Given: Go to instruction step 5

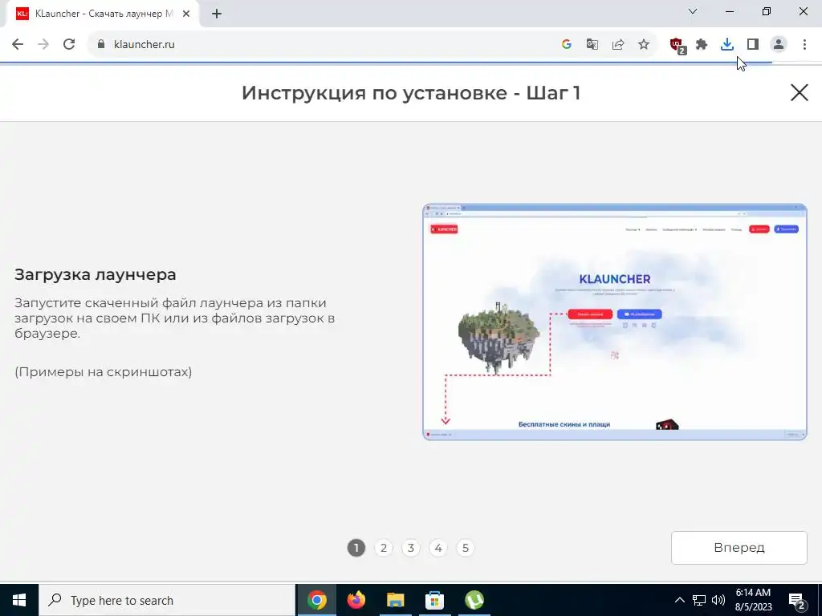Looking at the screenshot, I should pos(465,548).
